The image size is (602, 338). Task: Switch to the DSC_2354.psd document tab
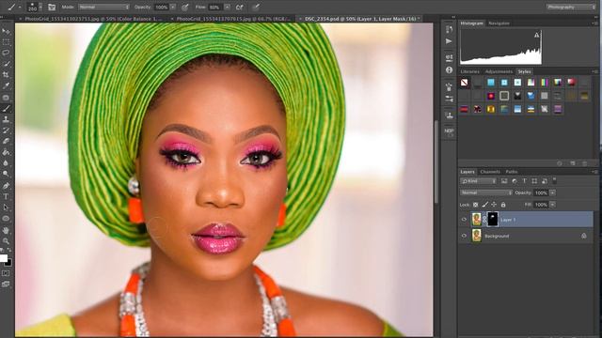pos(361,19)
